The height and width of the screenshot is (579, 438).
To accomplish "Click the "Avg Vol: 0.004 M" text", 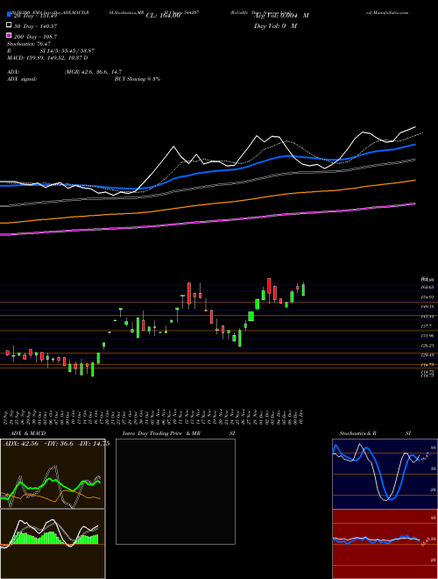I will [281, 16].
